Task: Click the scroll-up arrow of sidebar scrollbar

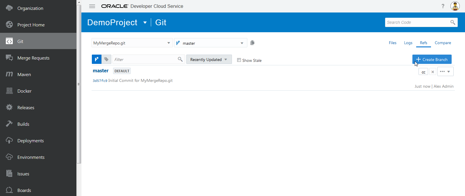Action: (x=79, y=2)
